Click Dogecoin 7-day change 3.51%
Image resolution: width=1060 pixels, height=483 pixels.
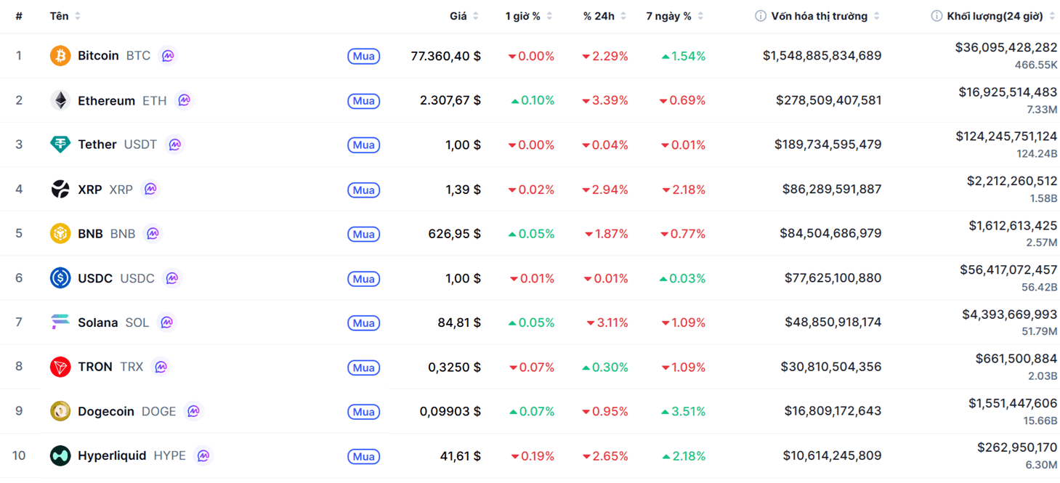(683, 411)
